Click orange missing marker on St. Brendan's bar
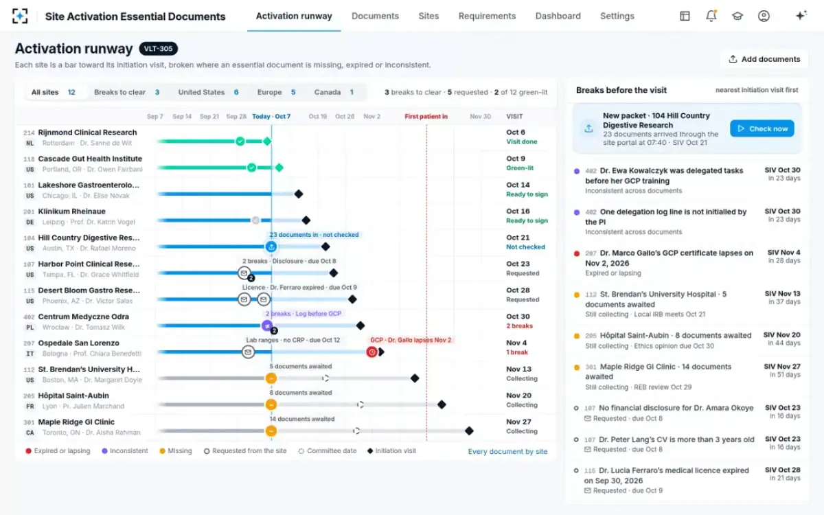This screenshot has height=515, width=824. coord(271,378)
